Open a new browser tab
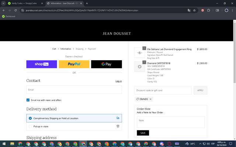The width and height of the screenshot is (236, 147). pos(87,3)
